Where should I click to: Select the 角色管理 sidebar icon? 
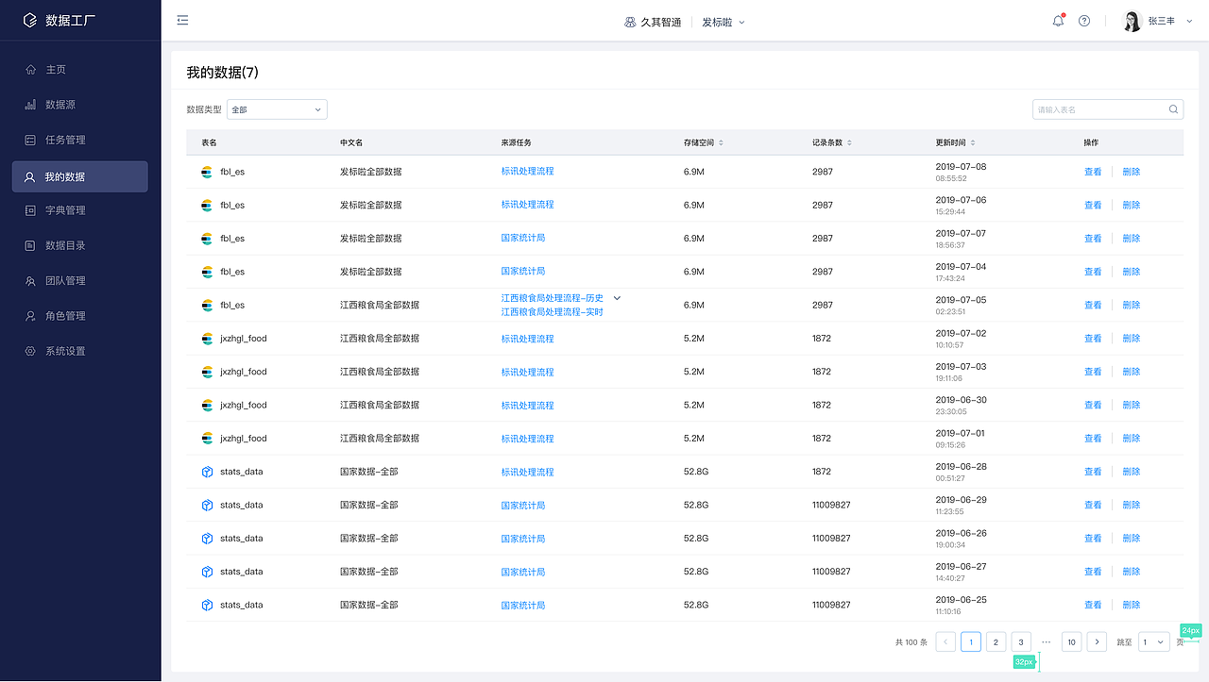tap(38, 315)
